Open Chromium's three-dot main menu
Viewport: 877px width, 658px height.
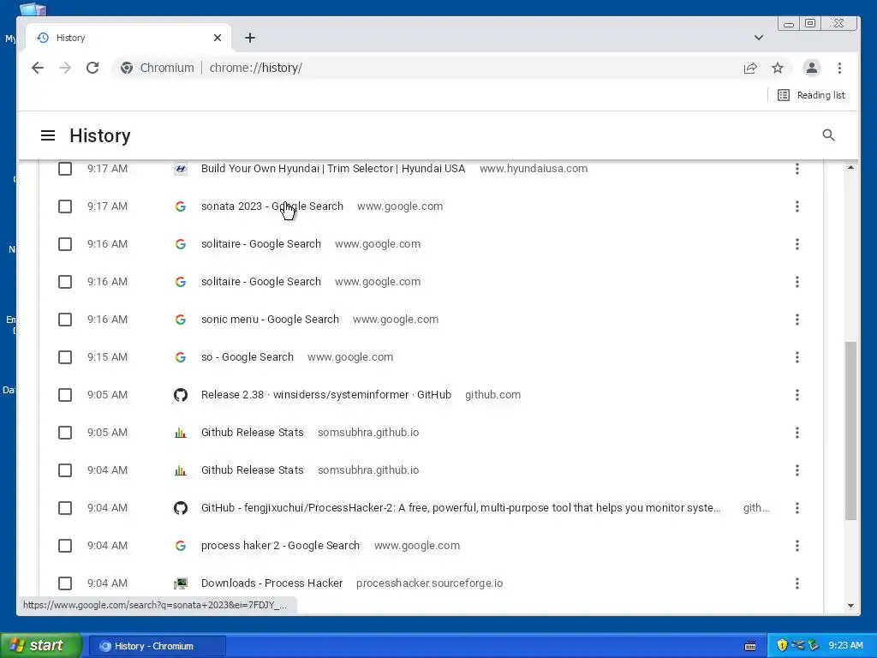pos(839,68)
